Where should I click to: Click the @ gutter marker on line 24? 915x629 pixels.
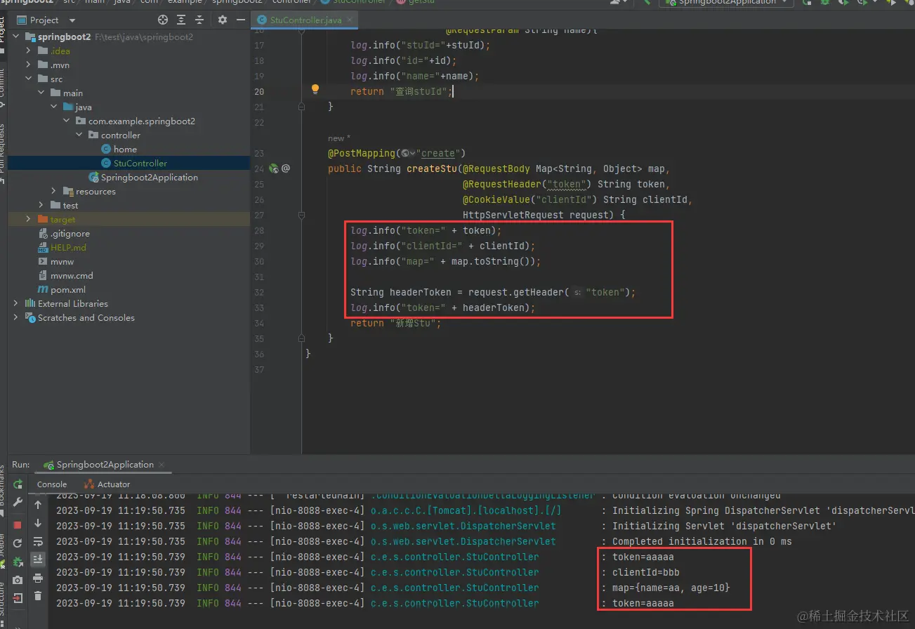pos(286,168)
